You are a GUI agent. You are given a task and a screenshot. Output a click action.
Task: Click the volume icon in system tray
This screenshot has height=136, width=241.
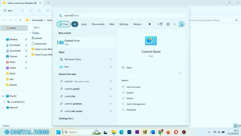(x=219, y=132)
